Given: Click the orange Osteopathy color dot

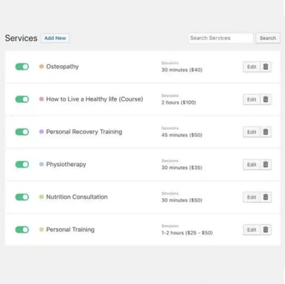Looking at the screenshot, I should click(x=41, y=66).
